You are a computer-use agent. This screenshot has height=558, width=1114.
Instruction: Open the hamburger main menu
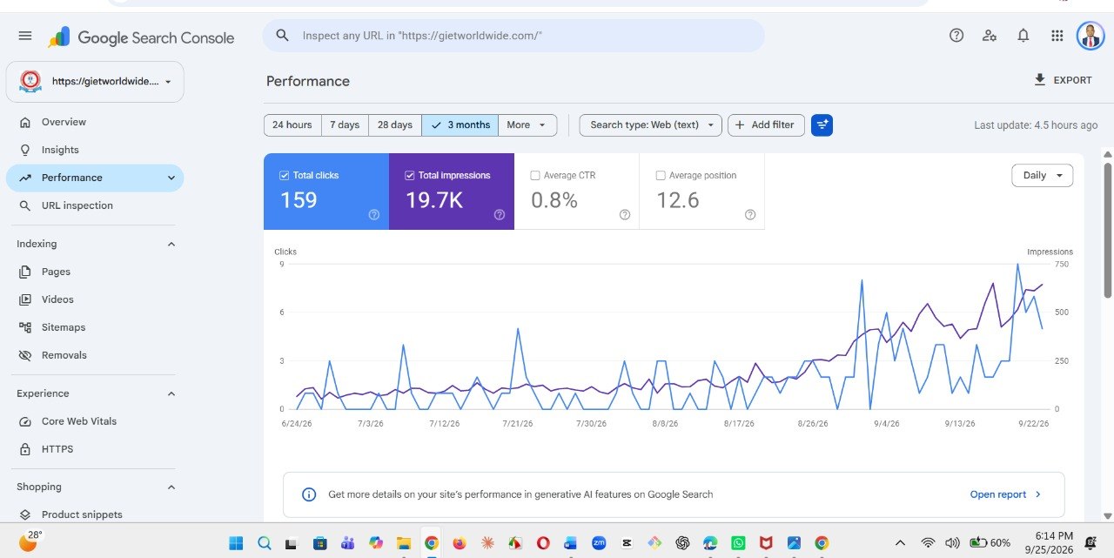point(25,36)
